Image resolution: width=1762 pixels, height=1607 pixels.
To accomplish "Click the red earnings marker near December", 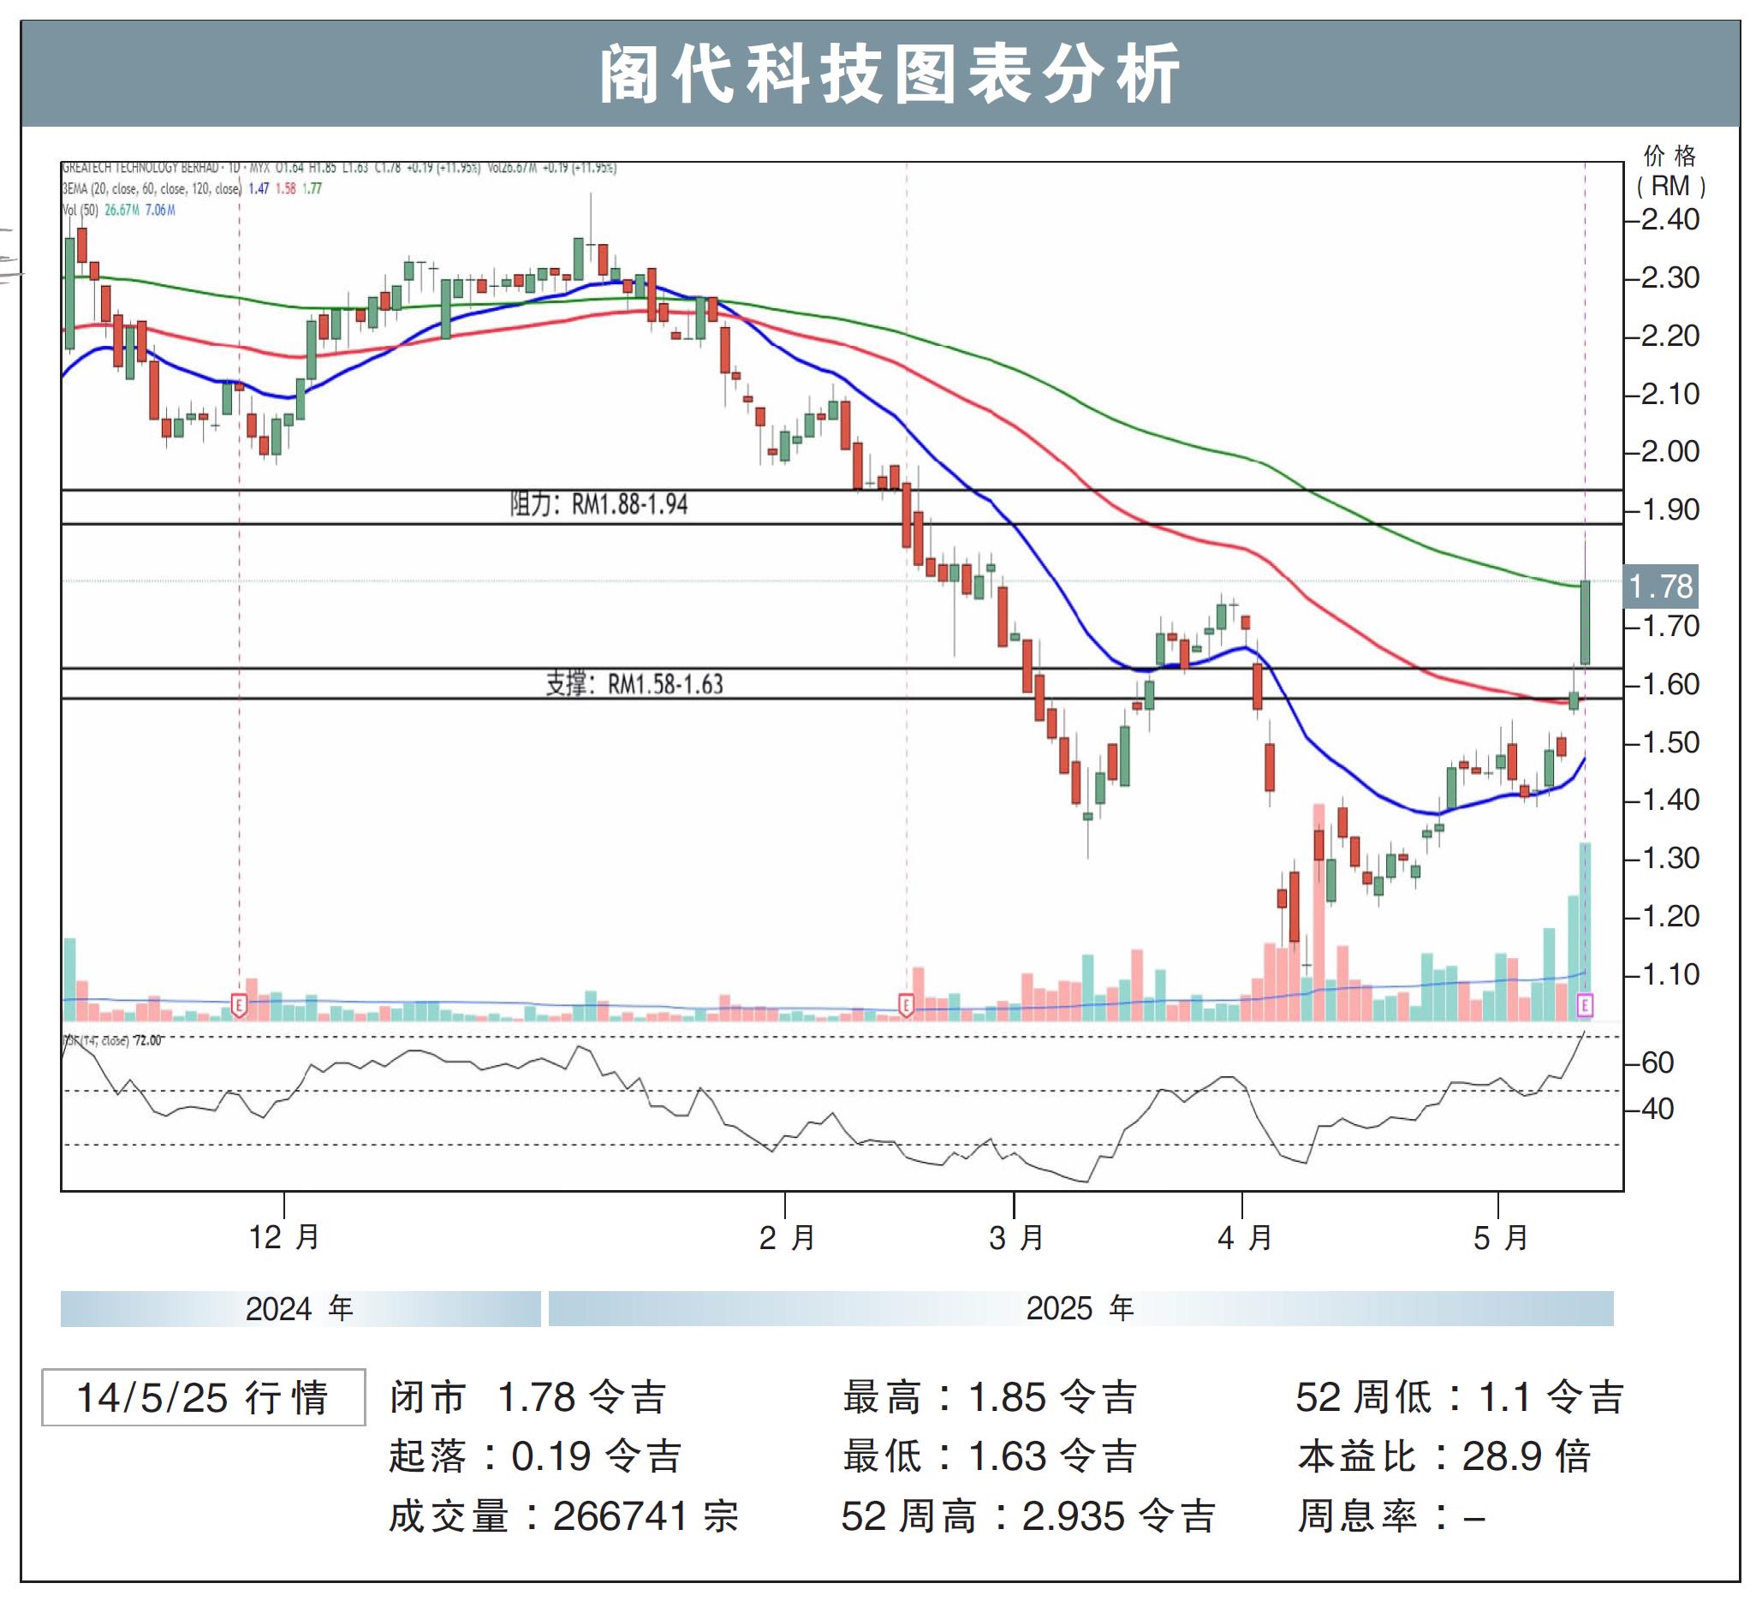I will coord(239,1005).
